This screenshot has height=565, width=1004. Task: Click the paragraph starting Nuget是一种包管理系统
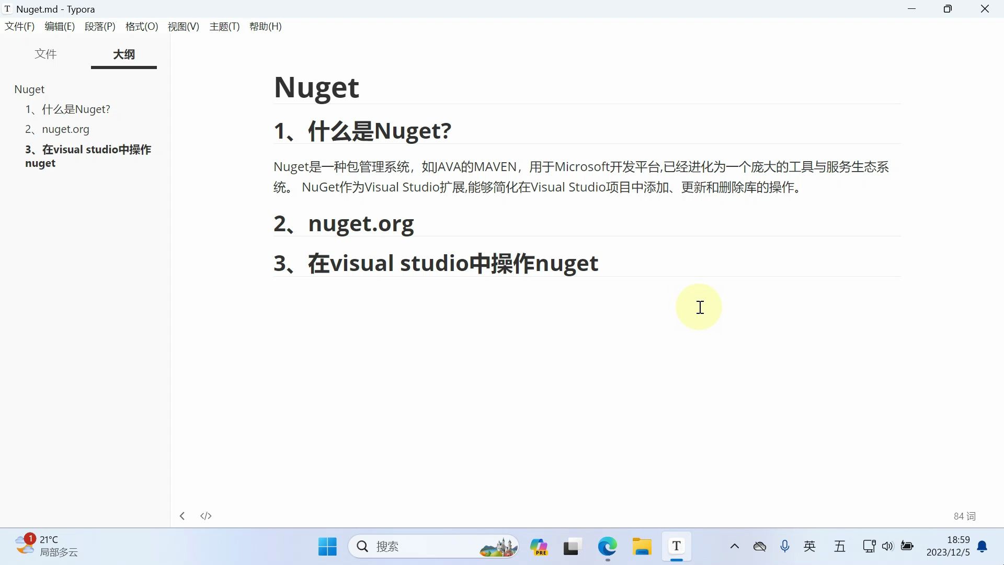click(x=581, y=177)
